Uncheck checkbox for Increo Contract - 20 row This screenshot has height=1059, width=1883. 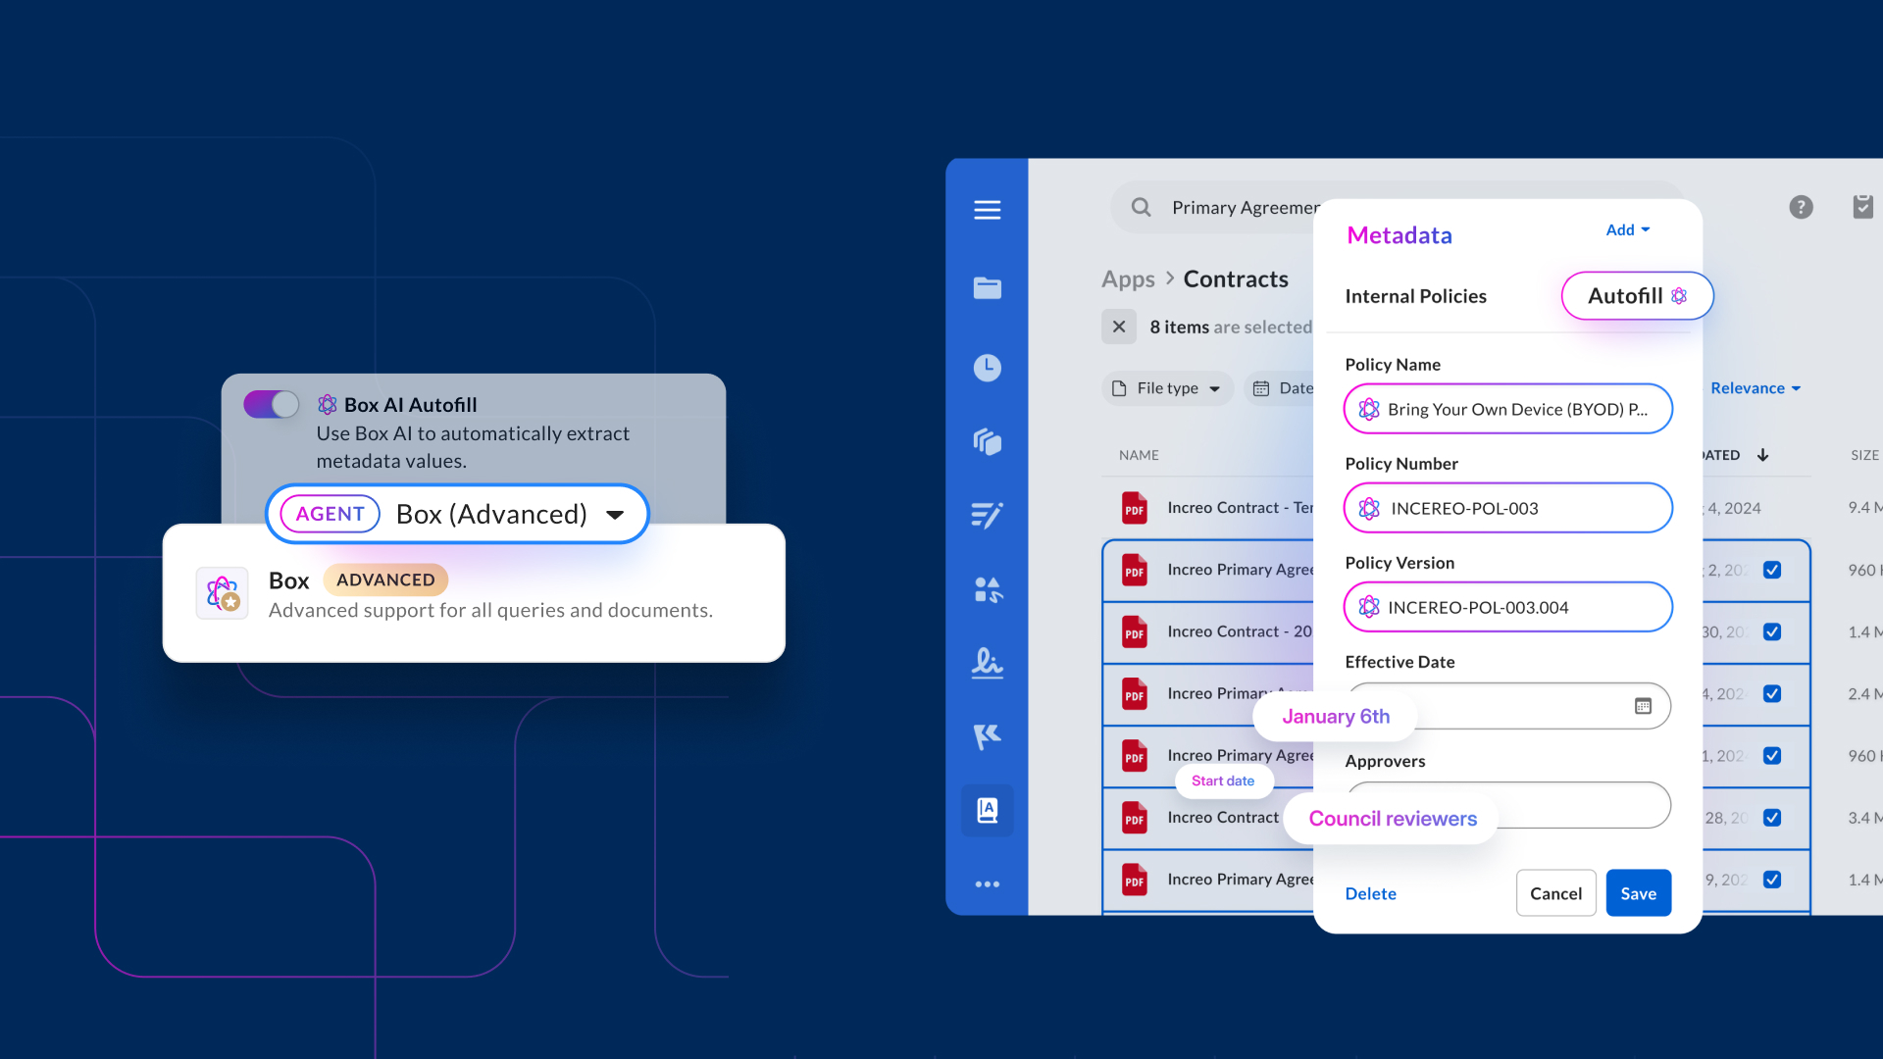[1772, 632]
